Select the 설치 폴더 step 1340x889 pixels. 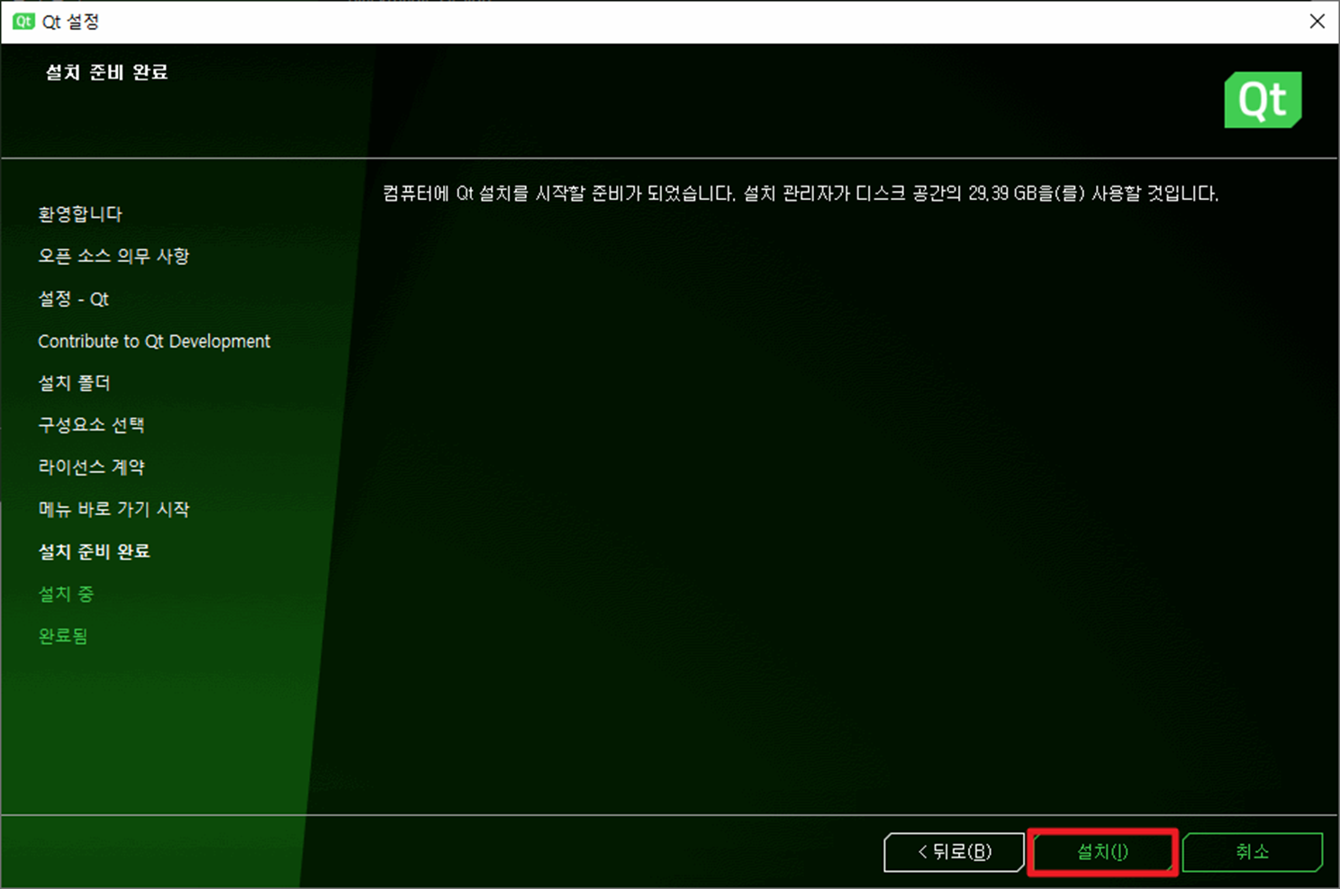coord(74,383)
